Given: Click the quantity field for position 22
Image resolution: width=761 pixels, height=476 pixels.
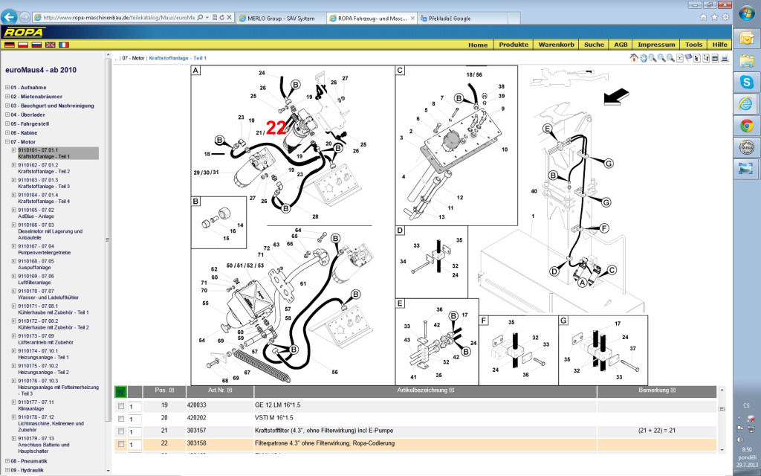Looking at the screenshot, I should pyautogui.click(x=135, y=445).
